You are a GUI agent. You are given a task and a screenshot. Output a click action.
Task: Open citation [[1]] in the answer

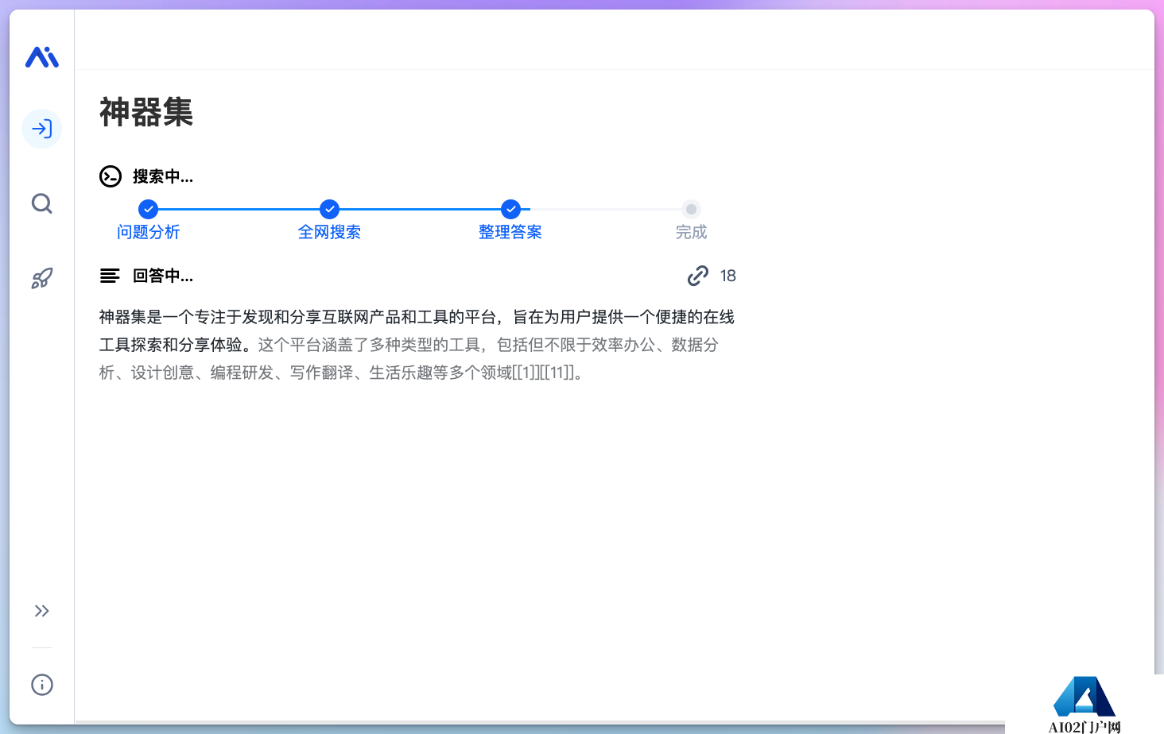pyautogui.click(x=526, y=373)
